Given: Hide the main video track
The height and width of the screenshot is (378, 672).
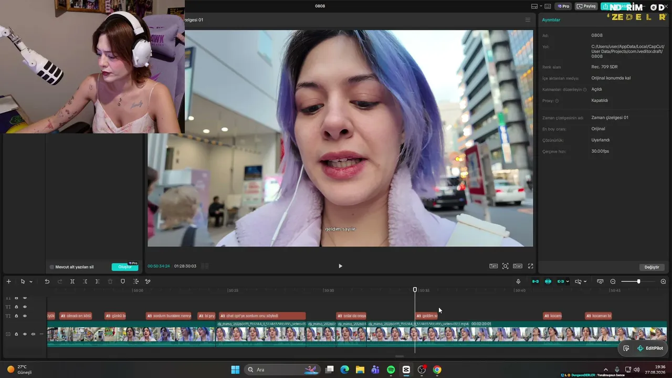Looking at the screenshot, I should (x=25, y=334).
